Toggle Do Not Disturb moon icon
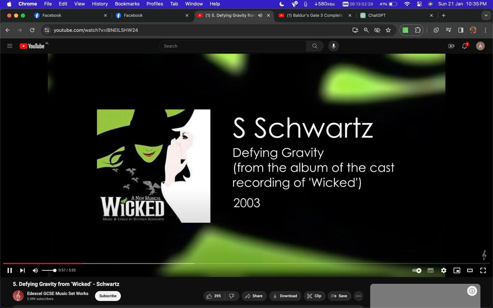This screenshot has height=308, width=493. 282,4
